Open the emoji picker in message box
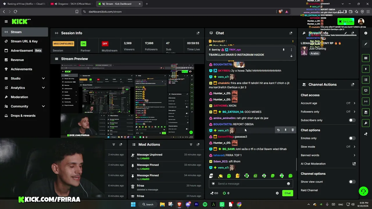372x209 pixels. [288, 183]
